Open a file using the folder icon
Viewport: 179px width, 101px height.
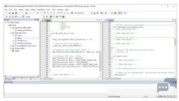[10, 13]
